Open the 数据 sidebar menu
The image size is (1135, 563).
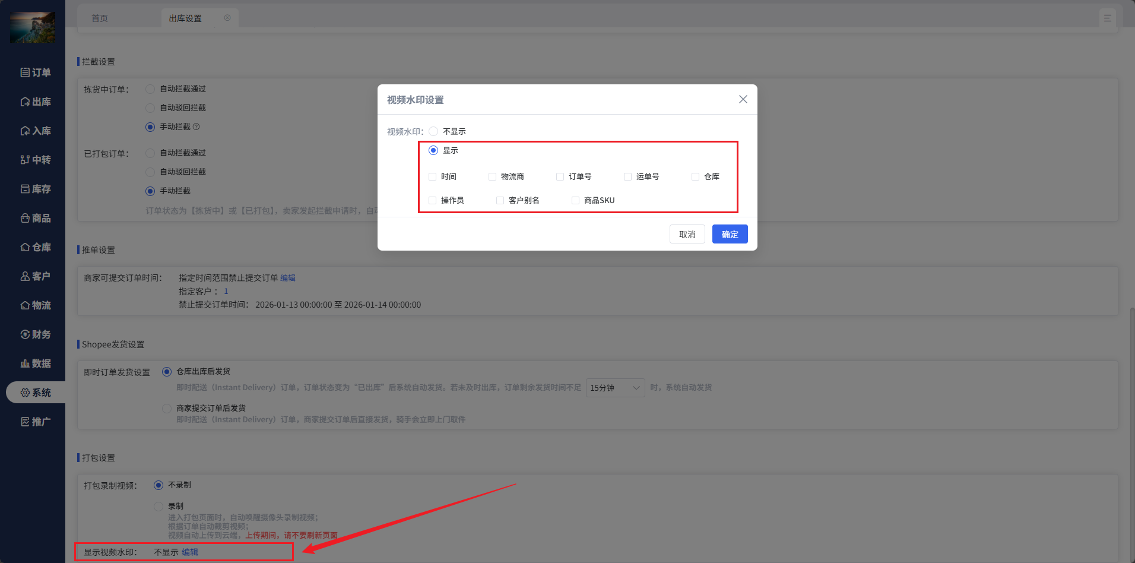[36, 363]
